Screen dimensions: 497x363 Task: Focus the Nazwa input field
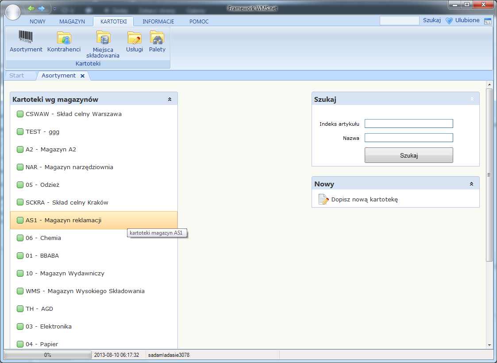point(409,138)
